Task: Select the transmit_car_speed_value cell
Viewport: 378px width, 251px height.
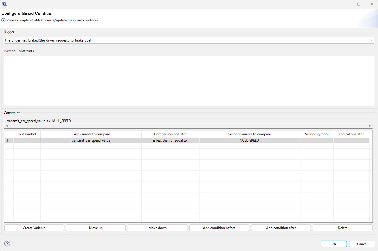Action: tap(91, 141)
